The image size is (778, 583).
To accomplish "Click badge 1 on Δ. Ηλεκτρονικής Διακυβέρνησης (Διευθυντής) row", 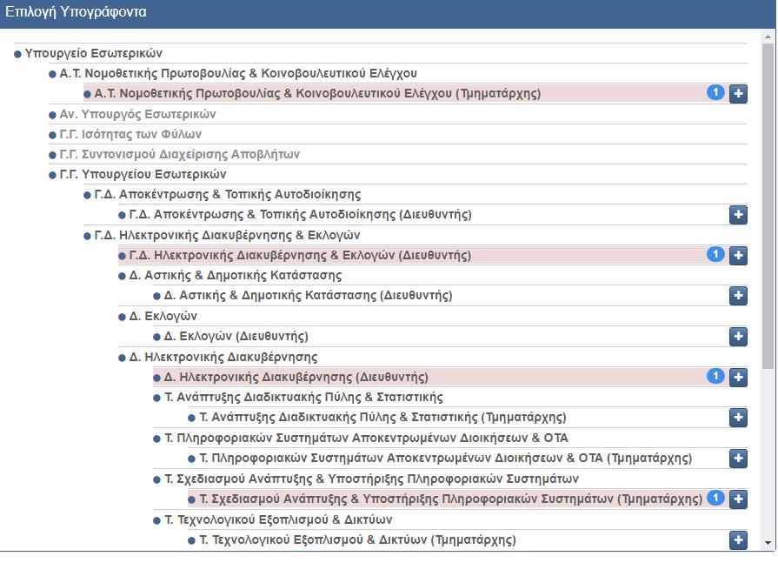I will pyautogui.click(x=715, y=376).
